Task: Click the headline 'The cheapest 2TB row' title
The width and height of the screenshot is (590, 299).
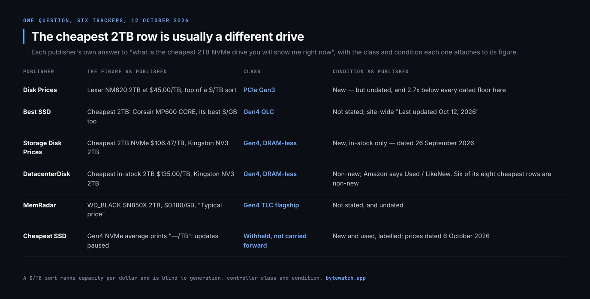Action: [168, 36]
